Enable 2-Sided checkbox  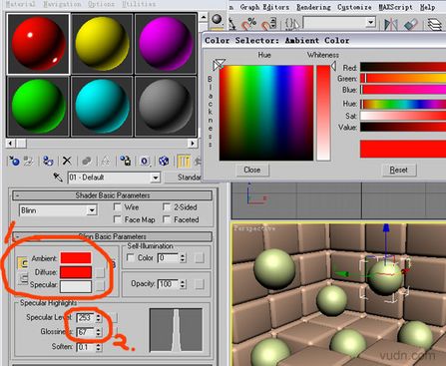pos(167,207)
